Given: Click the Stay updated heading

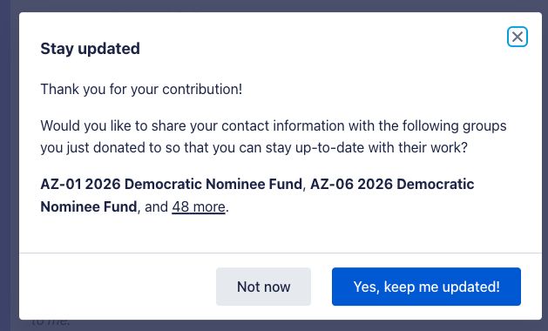Looking at the screenshot, I should click(x=90, y=49).
